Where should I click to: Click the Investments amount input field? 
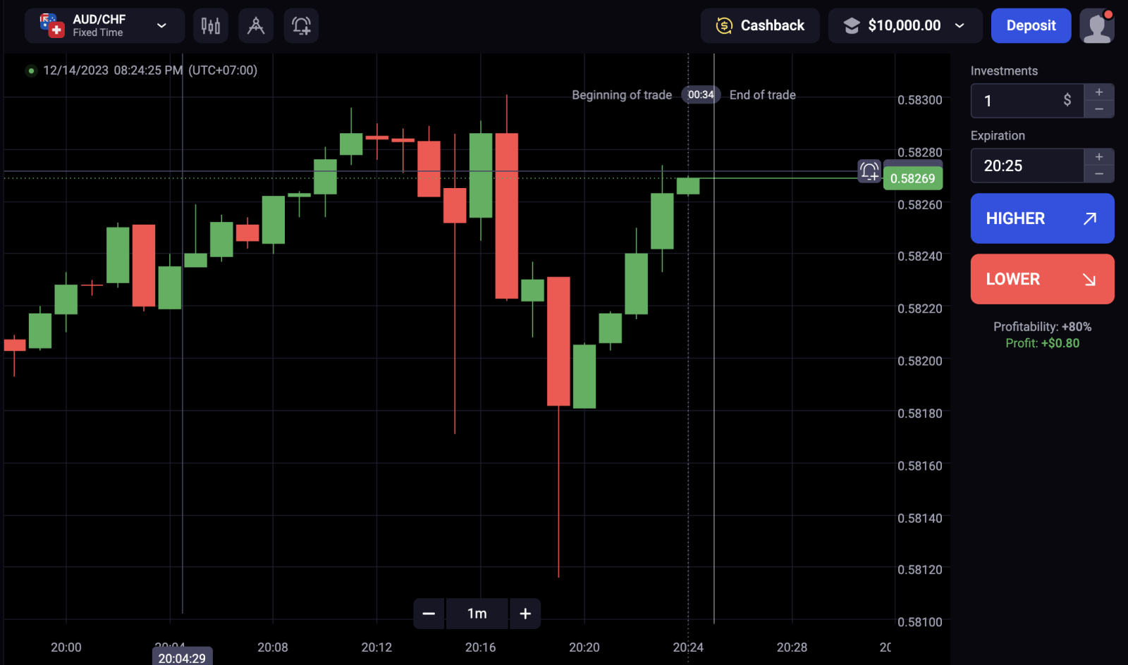click(1019, 101)
